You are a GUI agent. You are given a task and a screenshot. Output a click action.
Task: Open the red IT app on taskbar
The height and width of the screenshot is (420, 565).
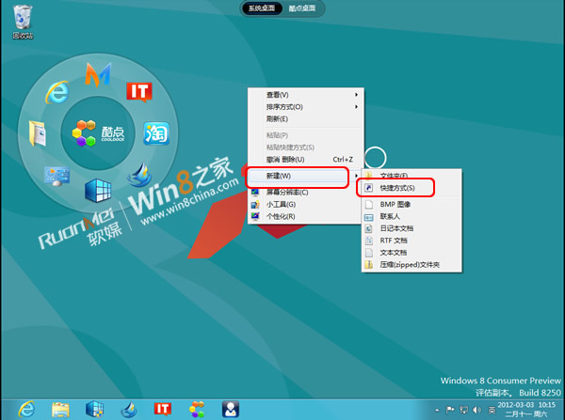point(163,410)
